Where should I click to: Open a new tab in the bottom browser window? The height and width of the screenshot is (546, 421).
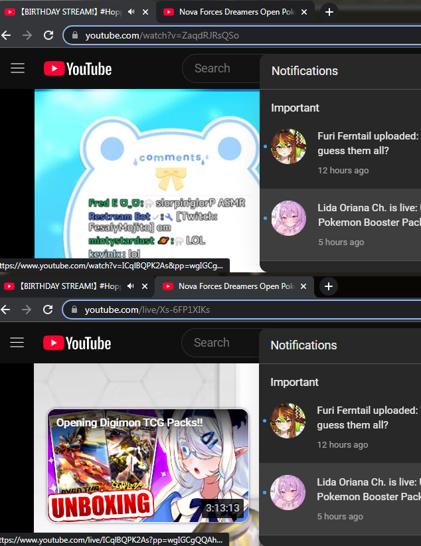tap(329, 286)
